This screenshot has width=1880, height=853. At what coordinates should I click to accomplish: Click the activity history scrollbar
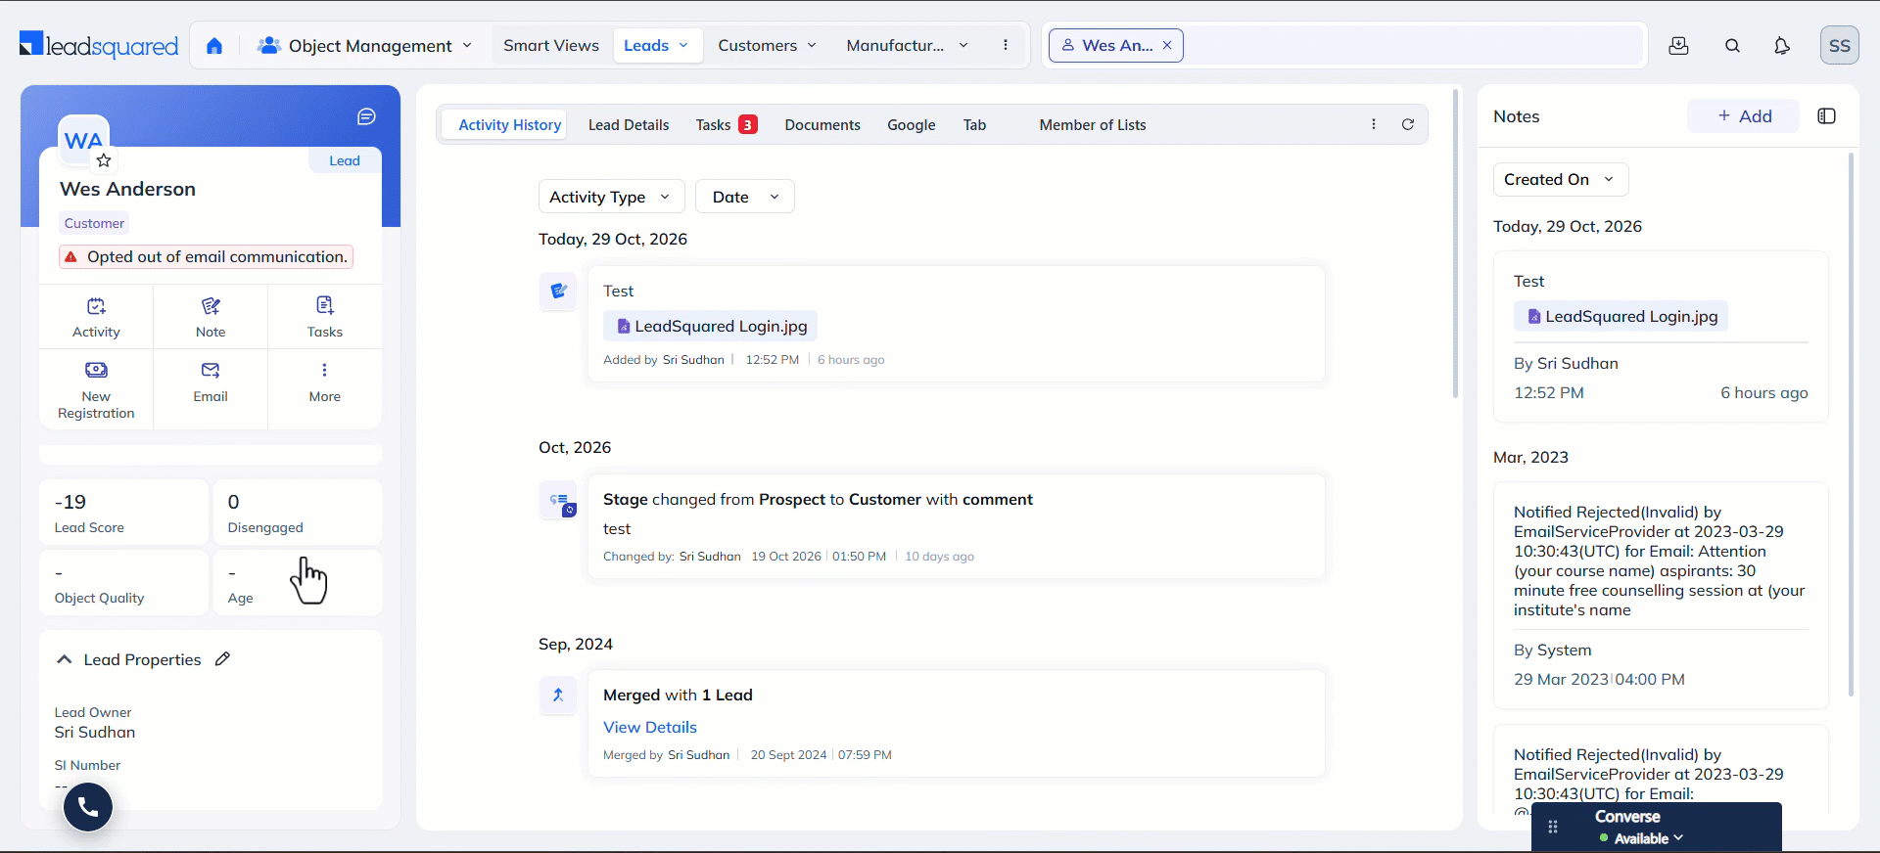pyautogui.click(x=1456, y=245)
